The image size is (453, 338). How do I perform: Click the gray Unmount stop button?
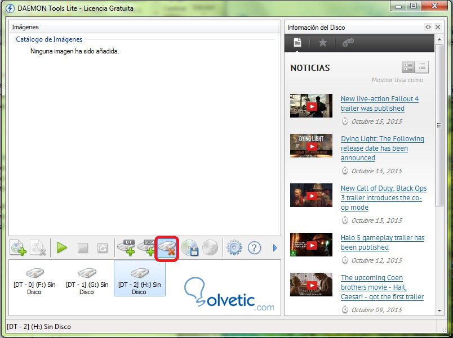coord(83,248)
